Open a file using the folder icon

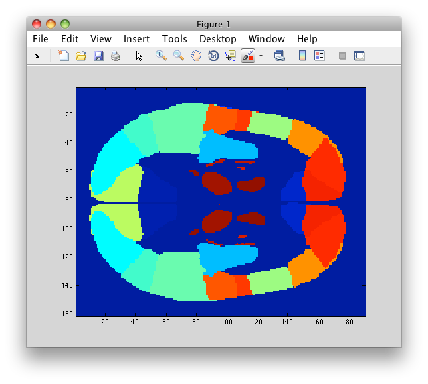point(81,56)
